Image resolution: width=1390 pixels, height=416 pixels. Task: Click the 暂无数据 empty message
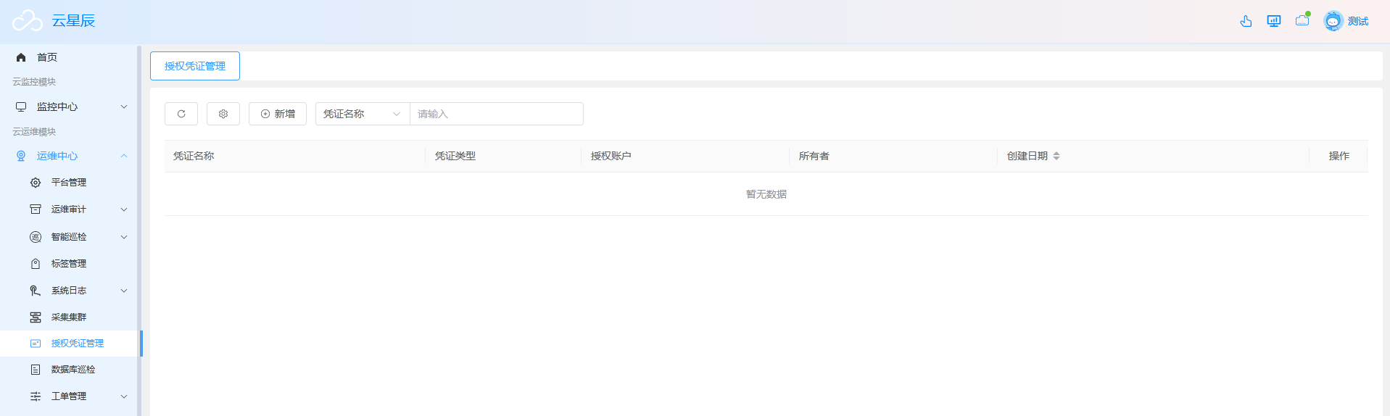[766, 194]
